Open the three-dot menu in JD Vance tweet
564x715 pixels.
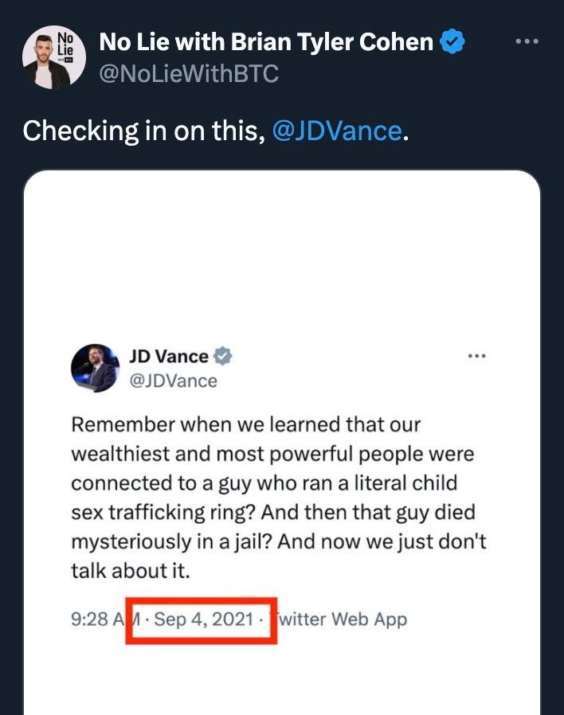point(477,356)
